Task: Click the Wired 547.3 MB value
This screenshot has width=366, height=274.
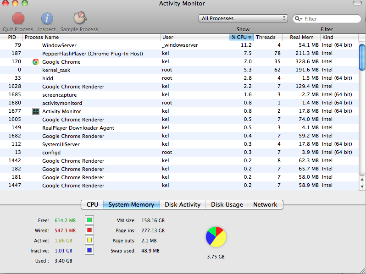Action: point(65,230)
